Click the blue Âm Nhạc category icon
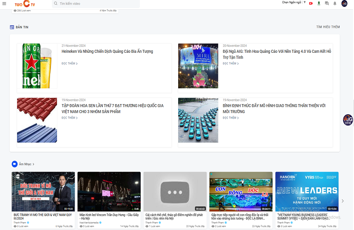Image resolution: width=354 pixels, height=230 pixels. (x=14, y=164)
